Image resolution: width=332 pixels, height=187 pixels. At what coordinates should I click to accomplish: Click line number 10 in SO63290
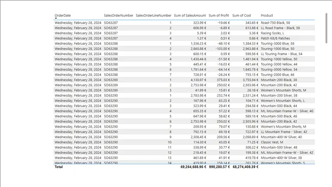point(170,142)
